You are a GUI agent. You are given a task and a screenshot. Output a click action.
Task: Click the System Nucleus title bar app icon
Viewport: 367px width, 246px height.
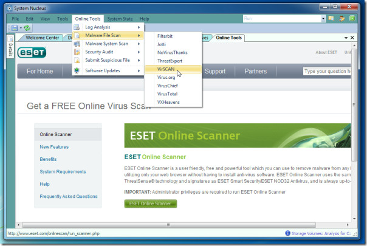[9, 8]
